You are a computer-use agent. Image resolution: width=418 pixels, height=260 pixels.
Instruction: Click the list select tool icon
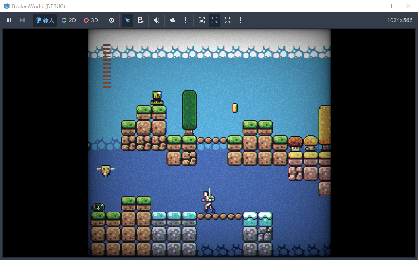pyautogui.click(x=141, y=20)
